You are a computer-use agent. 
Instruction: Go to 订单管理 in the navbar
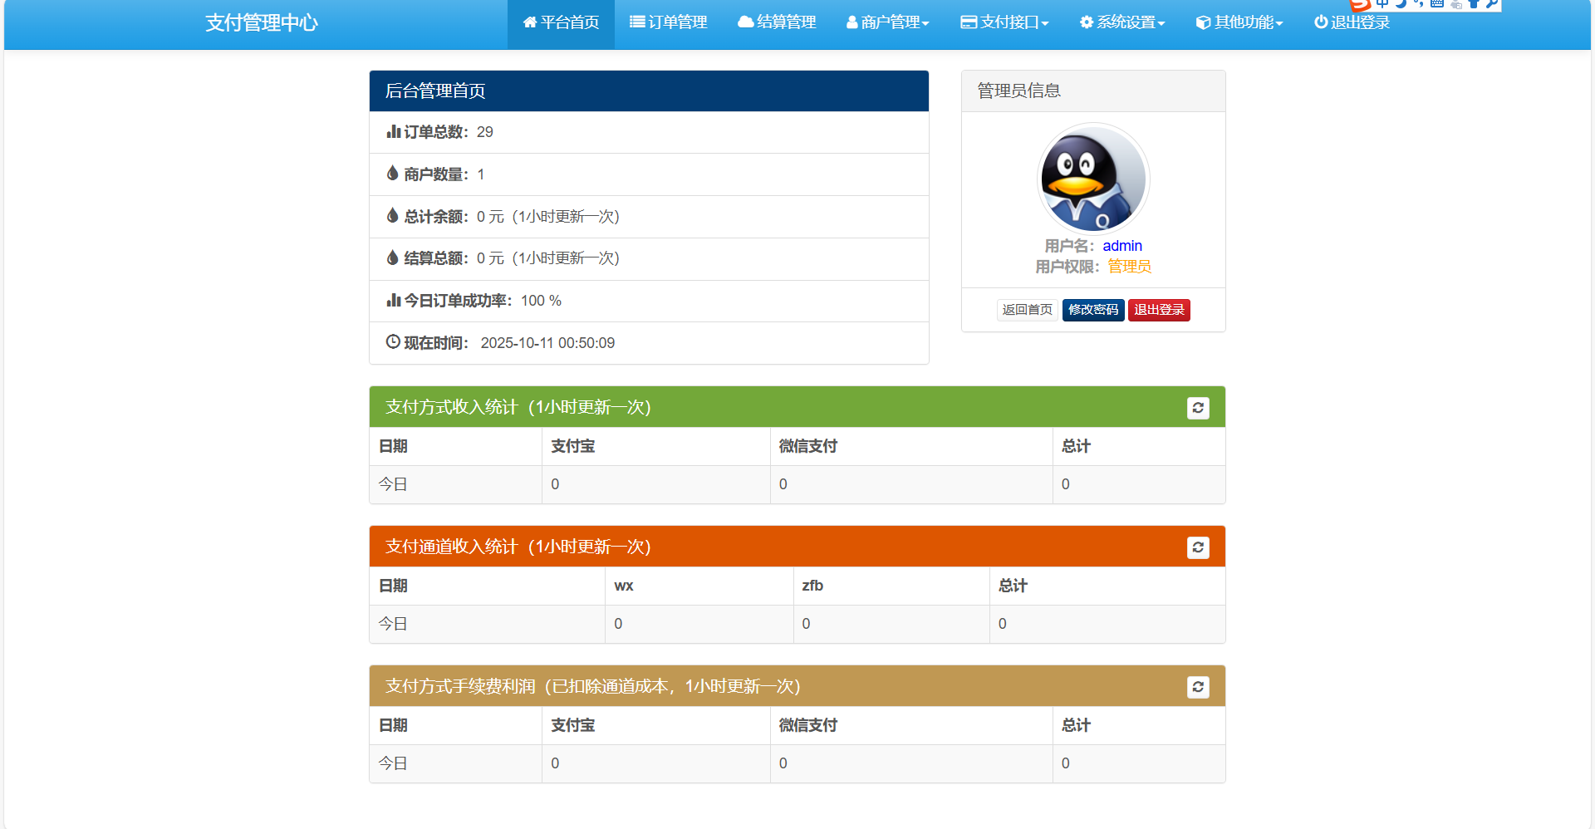pyautogui.click(x=668, y=22)
